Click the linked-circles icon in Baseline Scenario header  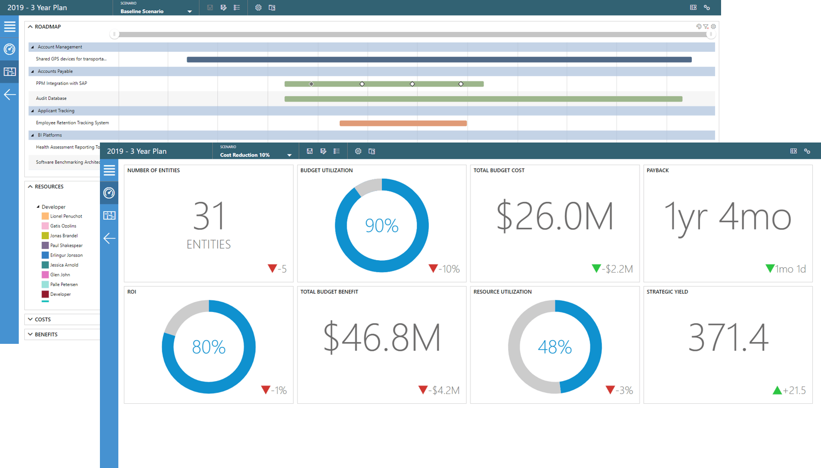(x=707, y=8)
